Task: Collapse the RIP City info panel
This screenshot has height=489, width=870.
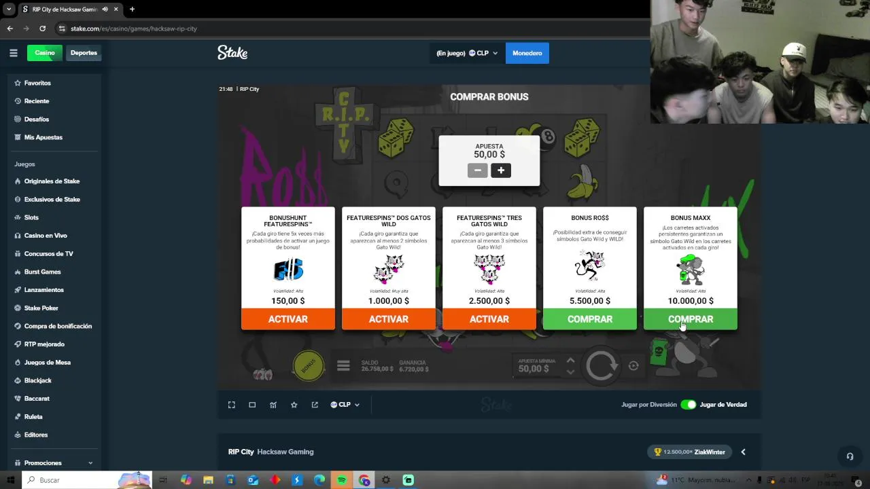Action: 743,452
